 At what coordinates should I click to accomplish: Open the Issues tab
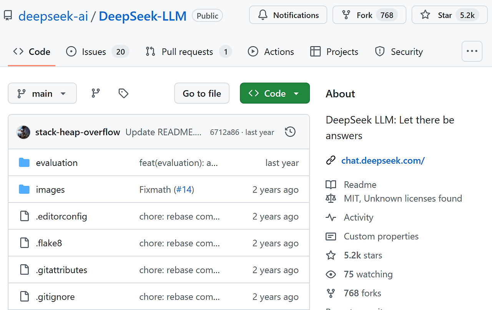98,51
